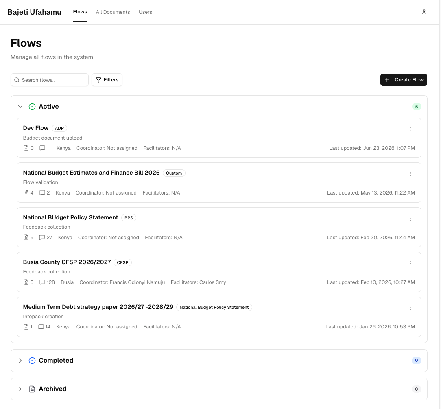The width and height of the screenshot is (441, 409).
Task: Expand the Completed section chevron
Action: (x=20, y=361)
